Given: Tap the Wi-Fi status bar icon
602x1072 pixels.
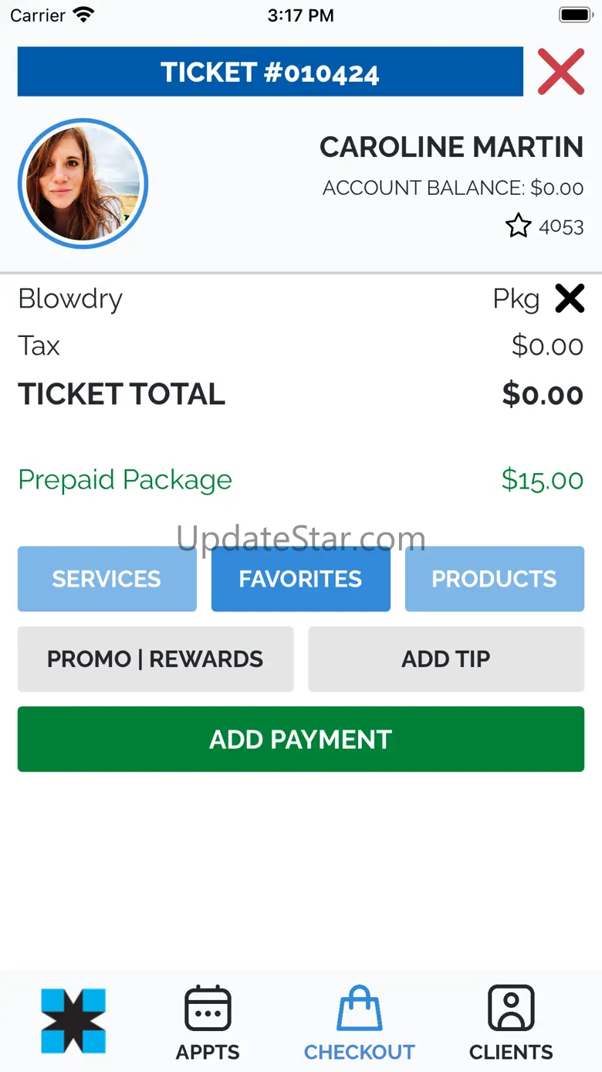Looking at the screenshot, I should tap(83, 15).
